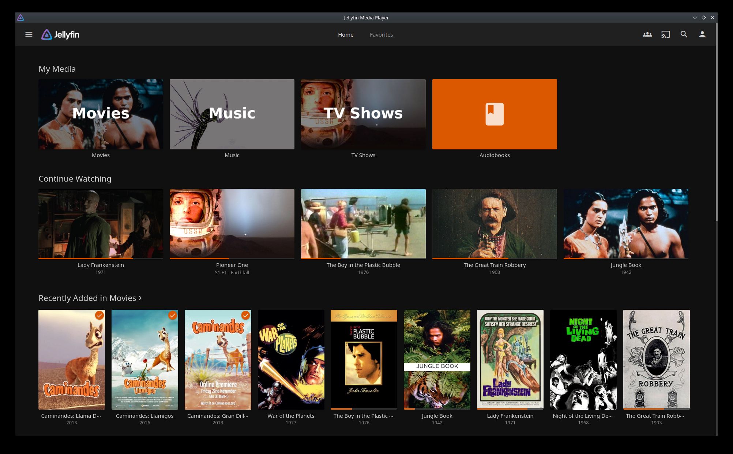Click the Movies label under My Media
Viewport: 733px width, 454px height.
(101, 155)
